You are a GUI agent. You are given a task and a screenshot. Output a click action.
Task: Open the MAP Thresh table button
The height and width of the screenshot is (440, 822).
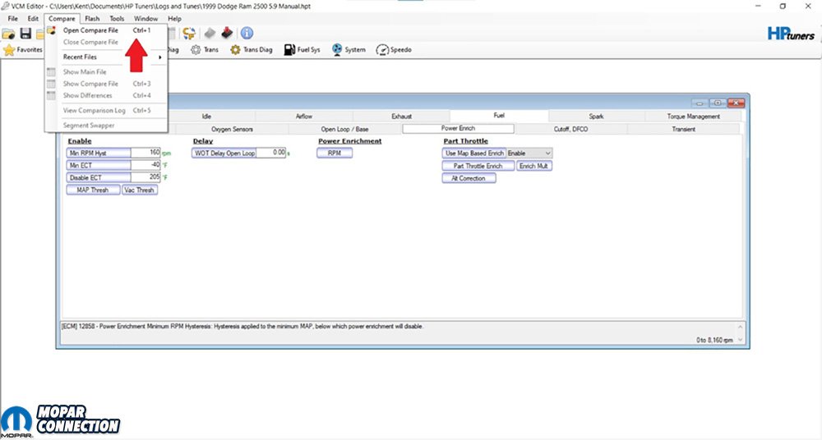point(93,190)
